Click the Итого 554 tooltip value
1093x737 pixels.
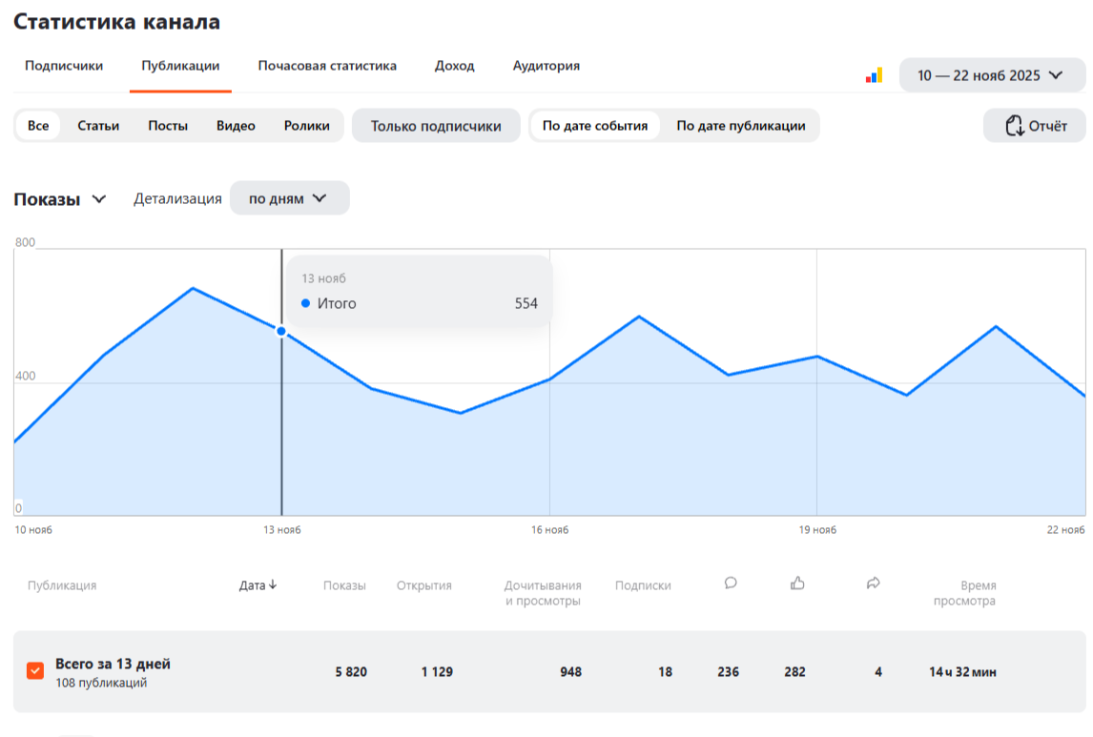[526, 303]
